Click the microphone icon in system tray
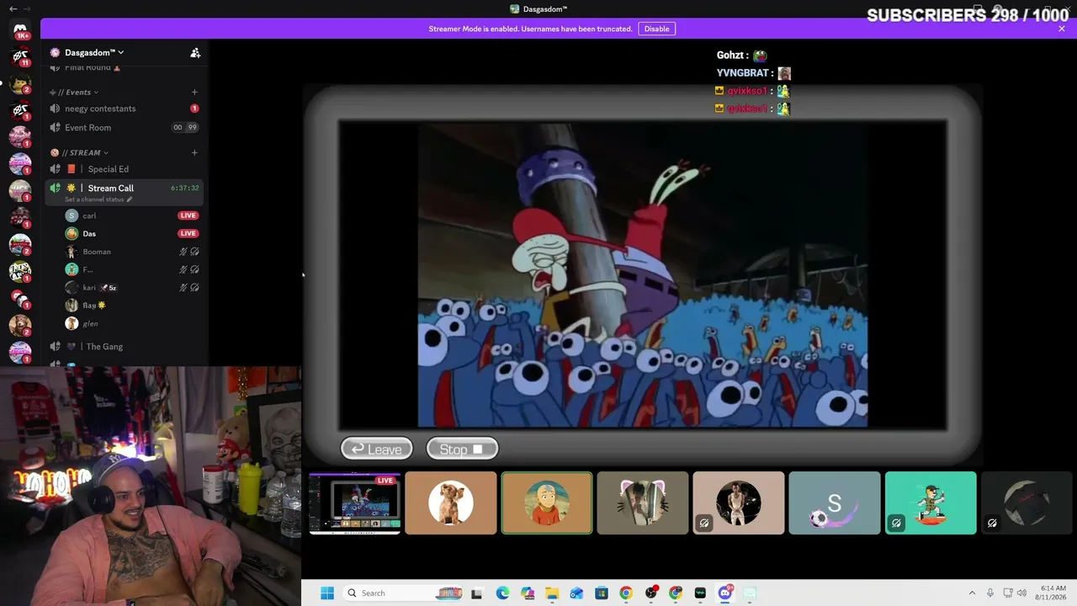 pyautogui.click(x=989, y=593)
